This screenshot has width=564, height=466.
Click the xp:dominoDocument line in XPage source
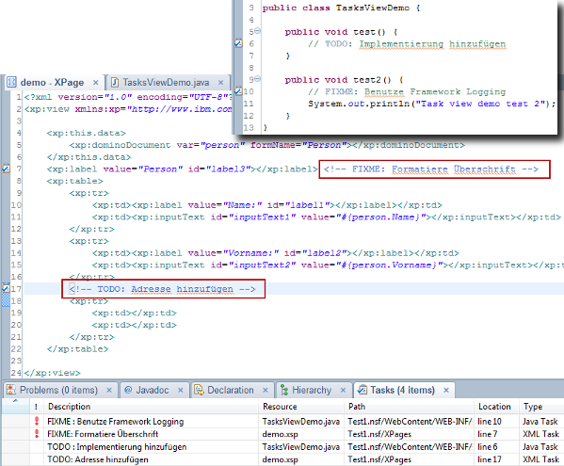pyautogui.click(x=266, y=145)
